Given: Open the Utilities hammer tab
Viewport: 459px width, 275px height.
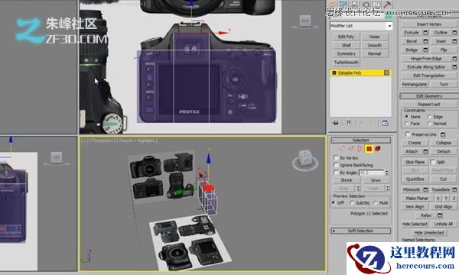Looking at the screenshot, I should 387,4.
